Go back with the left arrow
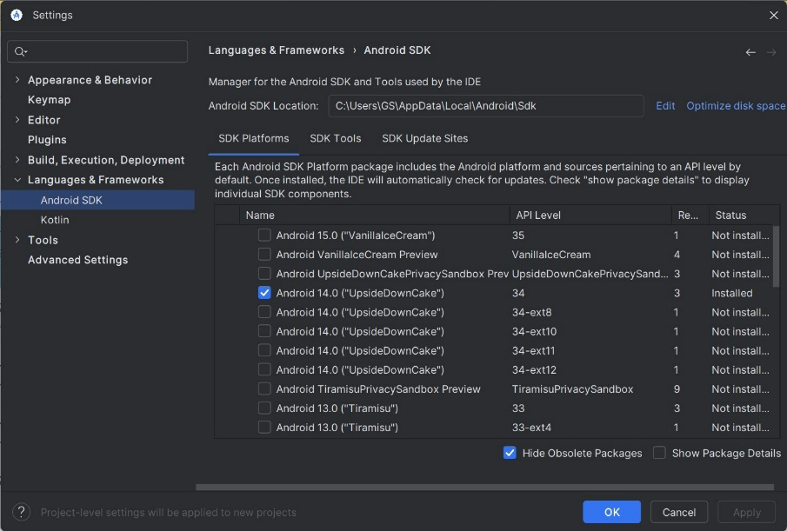The height and width of the screenshot is (531, 787). pyautogui.click(x=750, y=52)
